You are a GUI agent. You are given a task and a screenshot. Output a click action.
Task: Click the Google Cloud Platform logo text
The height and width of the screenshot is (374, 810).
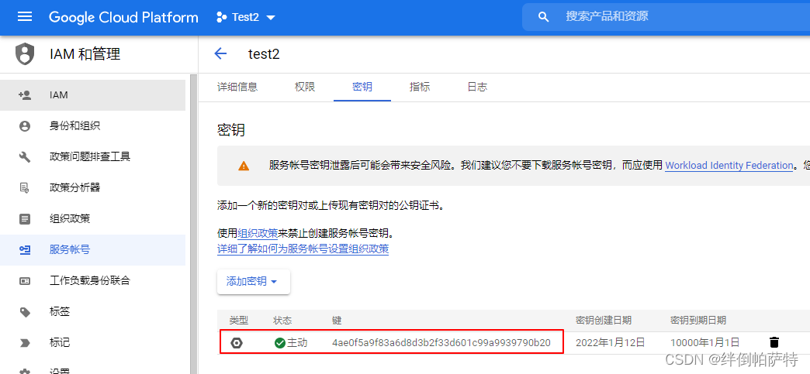click(123, 17)
